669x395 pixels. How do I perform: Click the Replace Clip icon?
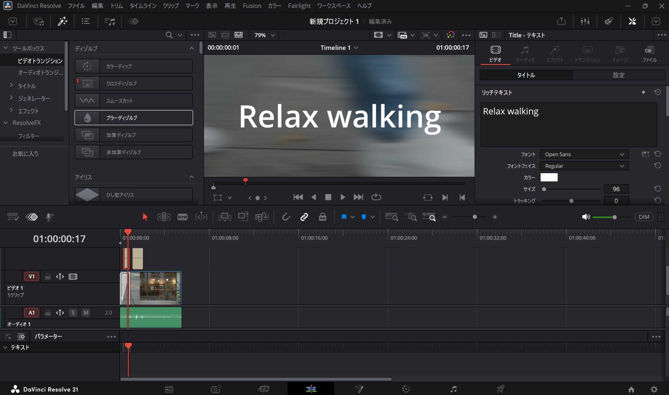tap(262, 217)
